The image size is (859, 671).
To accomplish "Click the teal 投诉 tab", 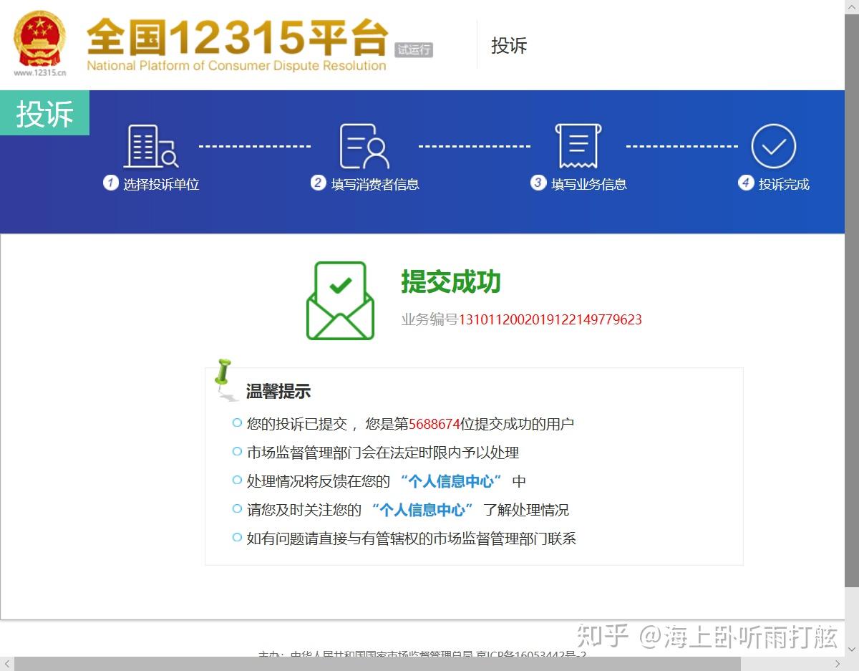I will [x=44, y=113].
